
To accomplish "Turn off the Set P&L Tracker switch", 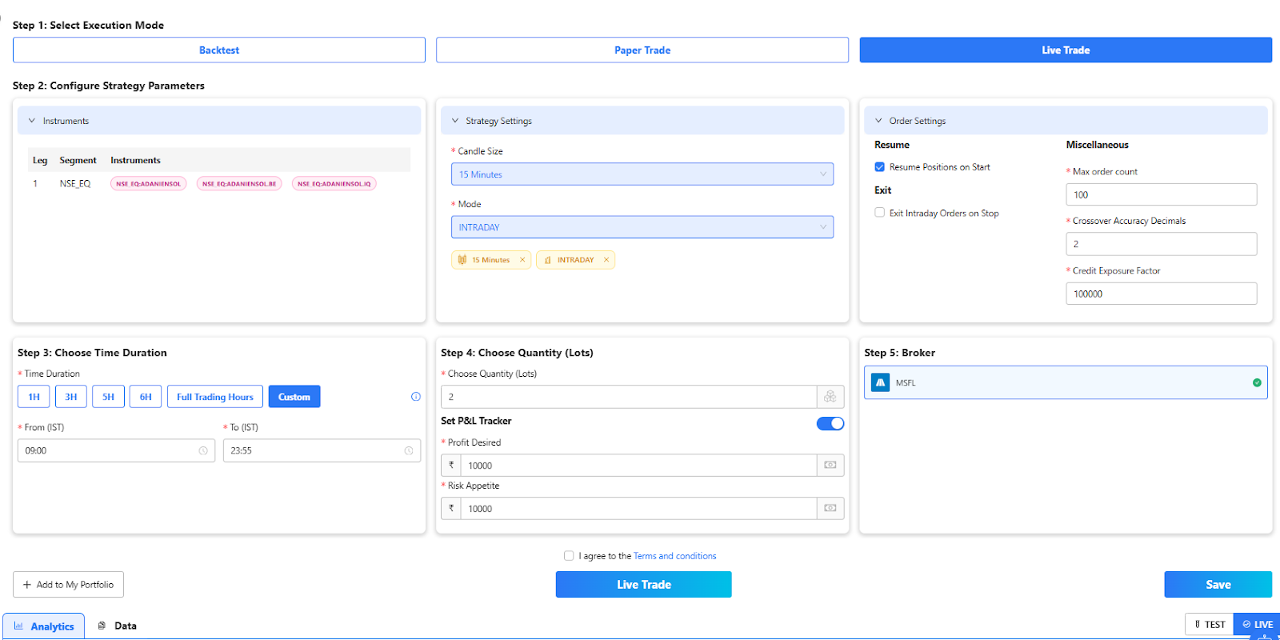I will (830, 424).
